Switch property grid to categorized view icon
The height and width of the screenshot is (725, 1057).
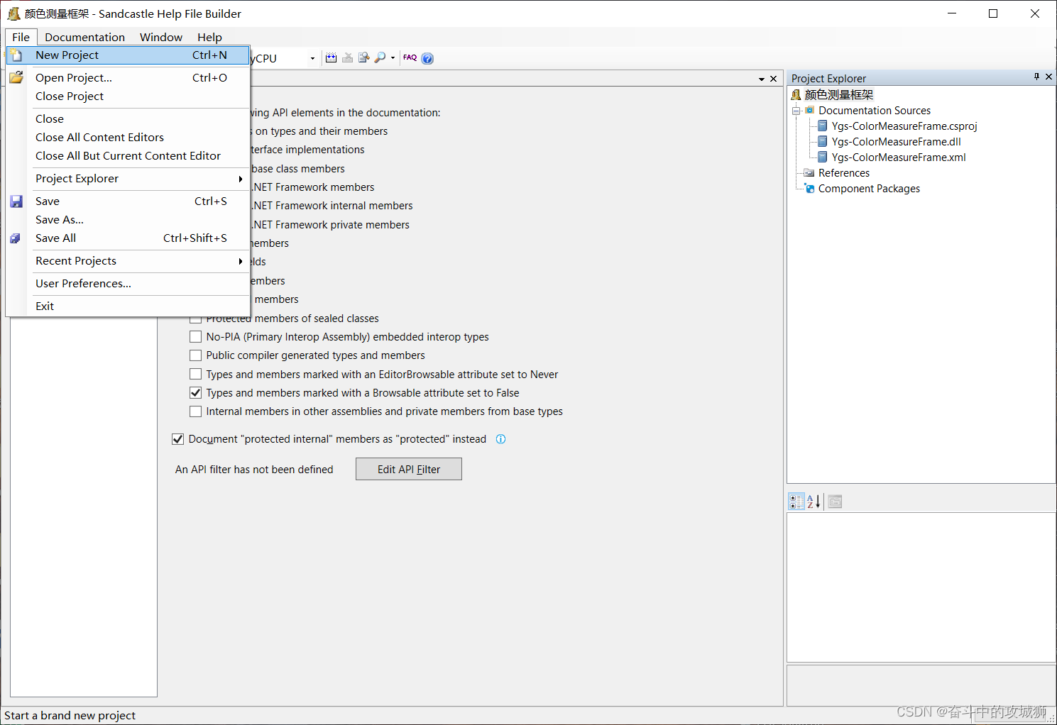pyautogui.click(x=795, y=501)
